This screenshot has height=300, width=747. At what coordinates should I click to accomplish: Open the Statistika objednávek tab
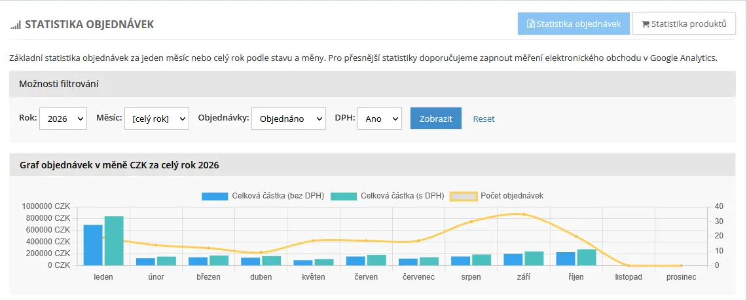(x=574, y=24)
